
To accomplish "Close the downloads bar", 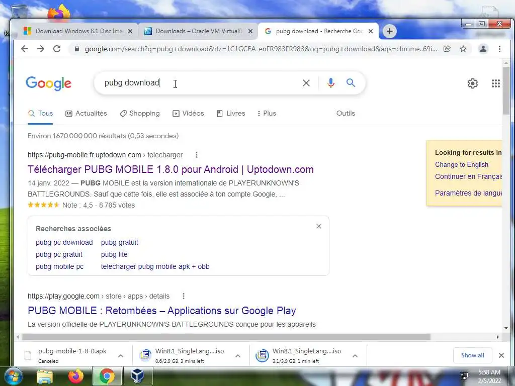I will click(x=501, y=355).
